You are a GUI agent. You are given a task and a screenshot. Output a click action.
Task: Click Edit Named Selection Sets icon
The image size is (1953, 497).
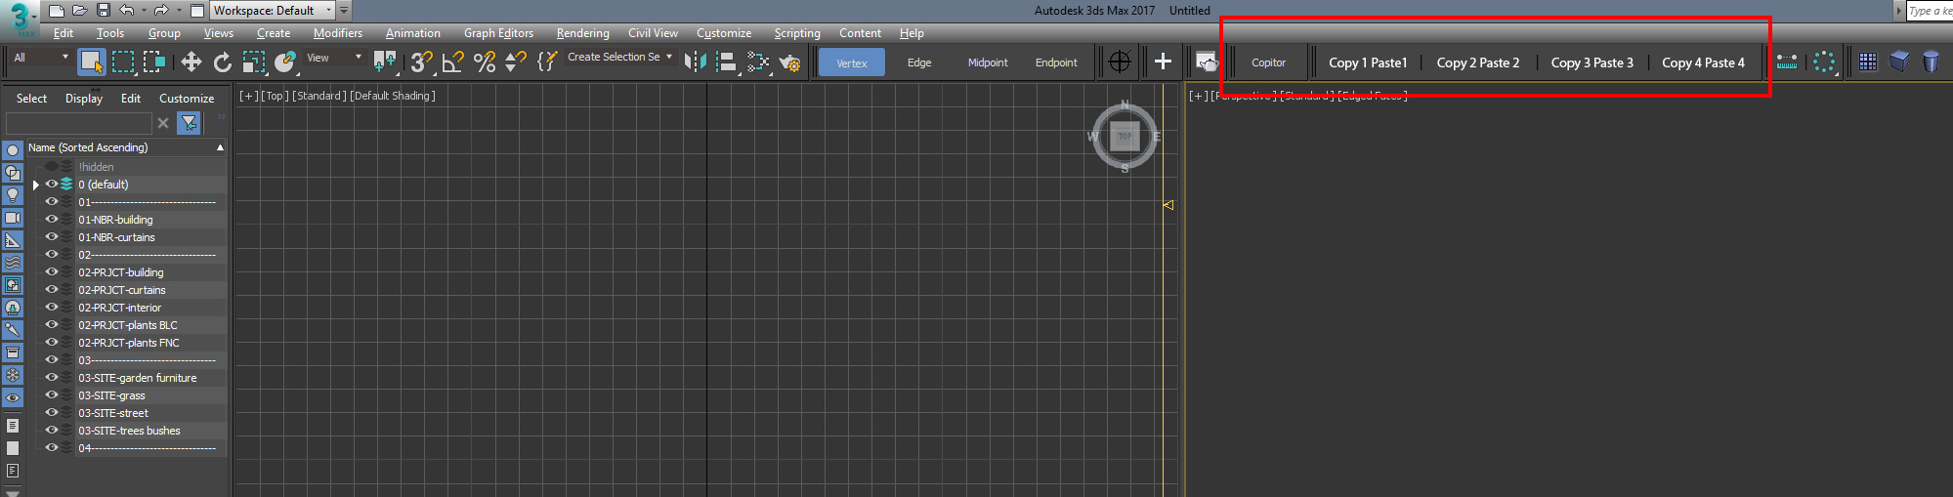coord(548,62)
